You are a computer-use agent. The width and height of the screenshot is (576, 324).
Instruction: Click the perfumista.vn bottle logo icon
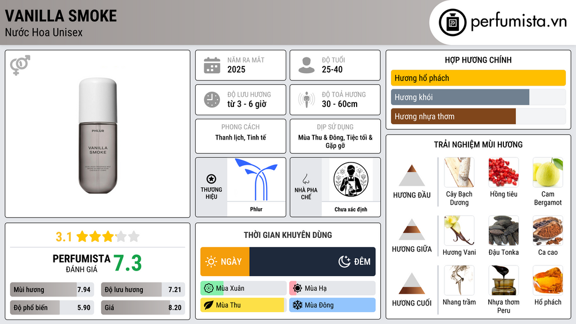[452, 22]
